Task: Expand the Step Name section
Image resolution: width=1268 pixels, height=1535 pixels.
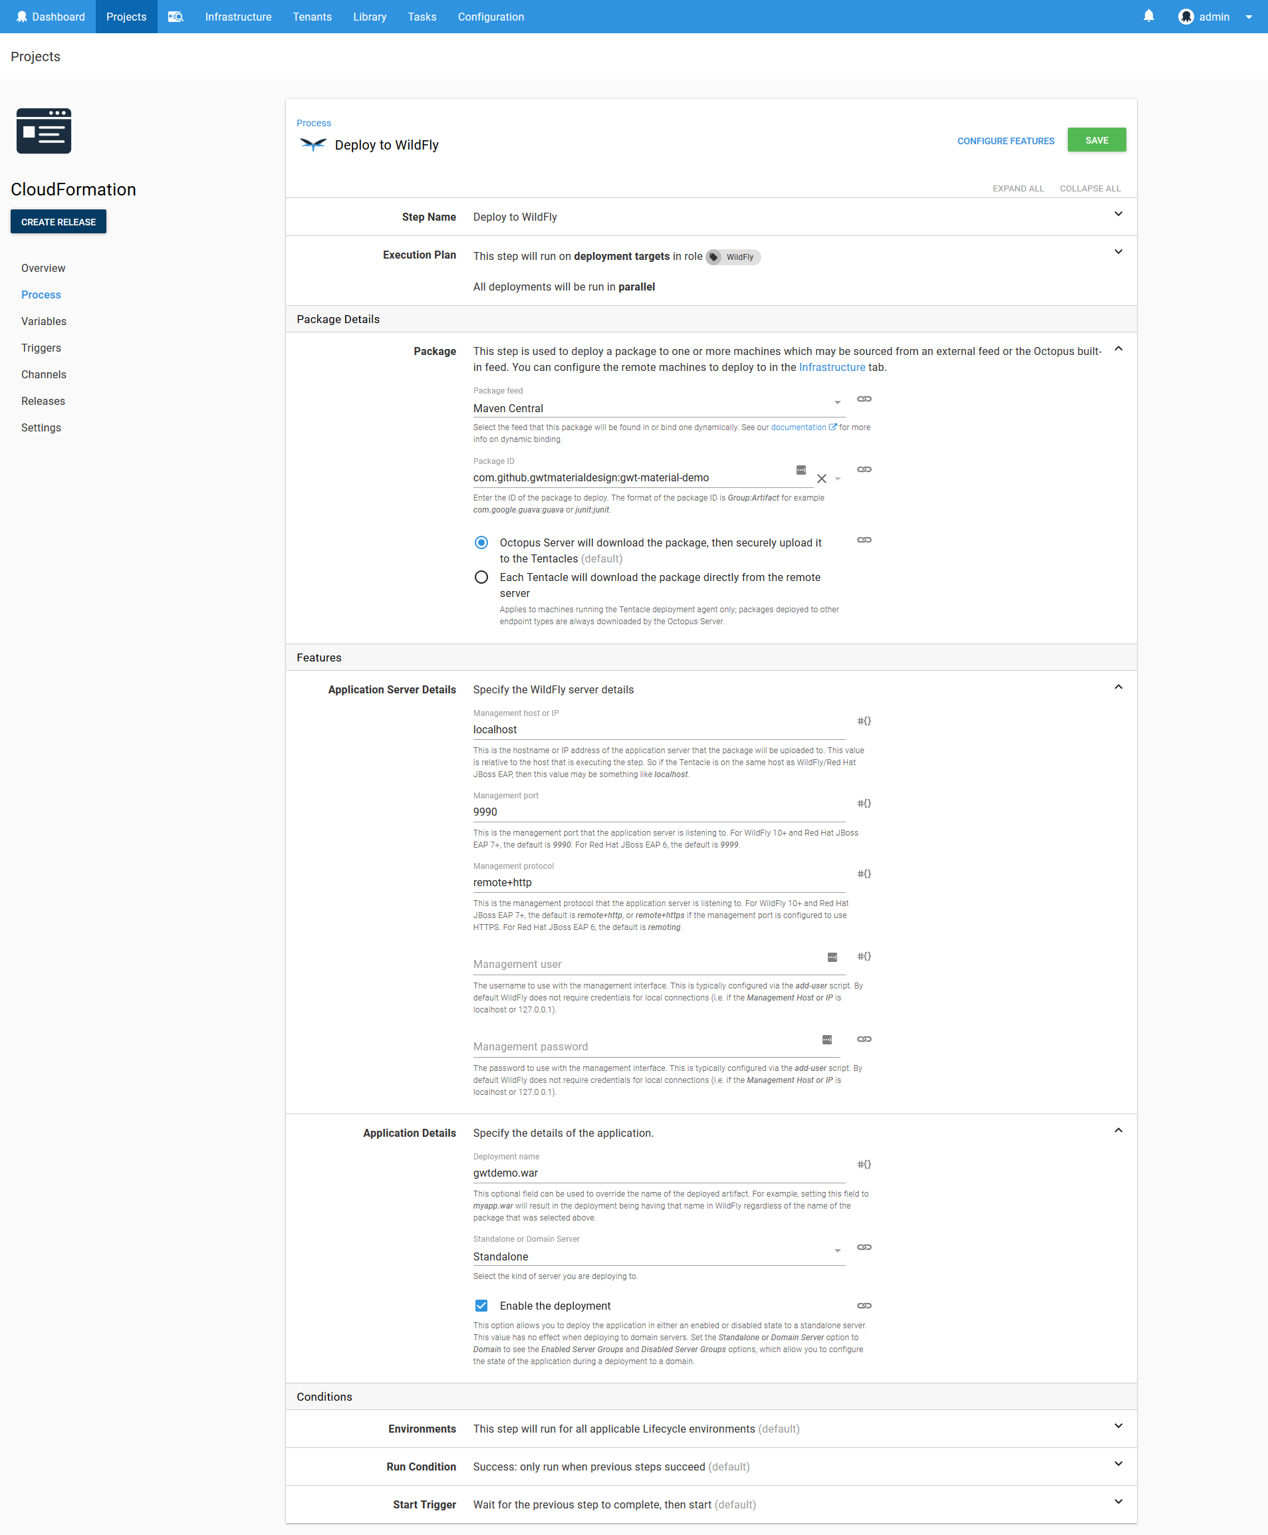Action: 1118,214
